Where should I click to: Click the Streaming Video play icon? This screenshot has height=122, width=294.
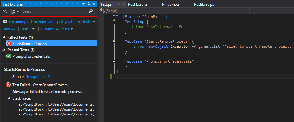pos(5,22)
